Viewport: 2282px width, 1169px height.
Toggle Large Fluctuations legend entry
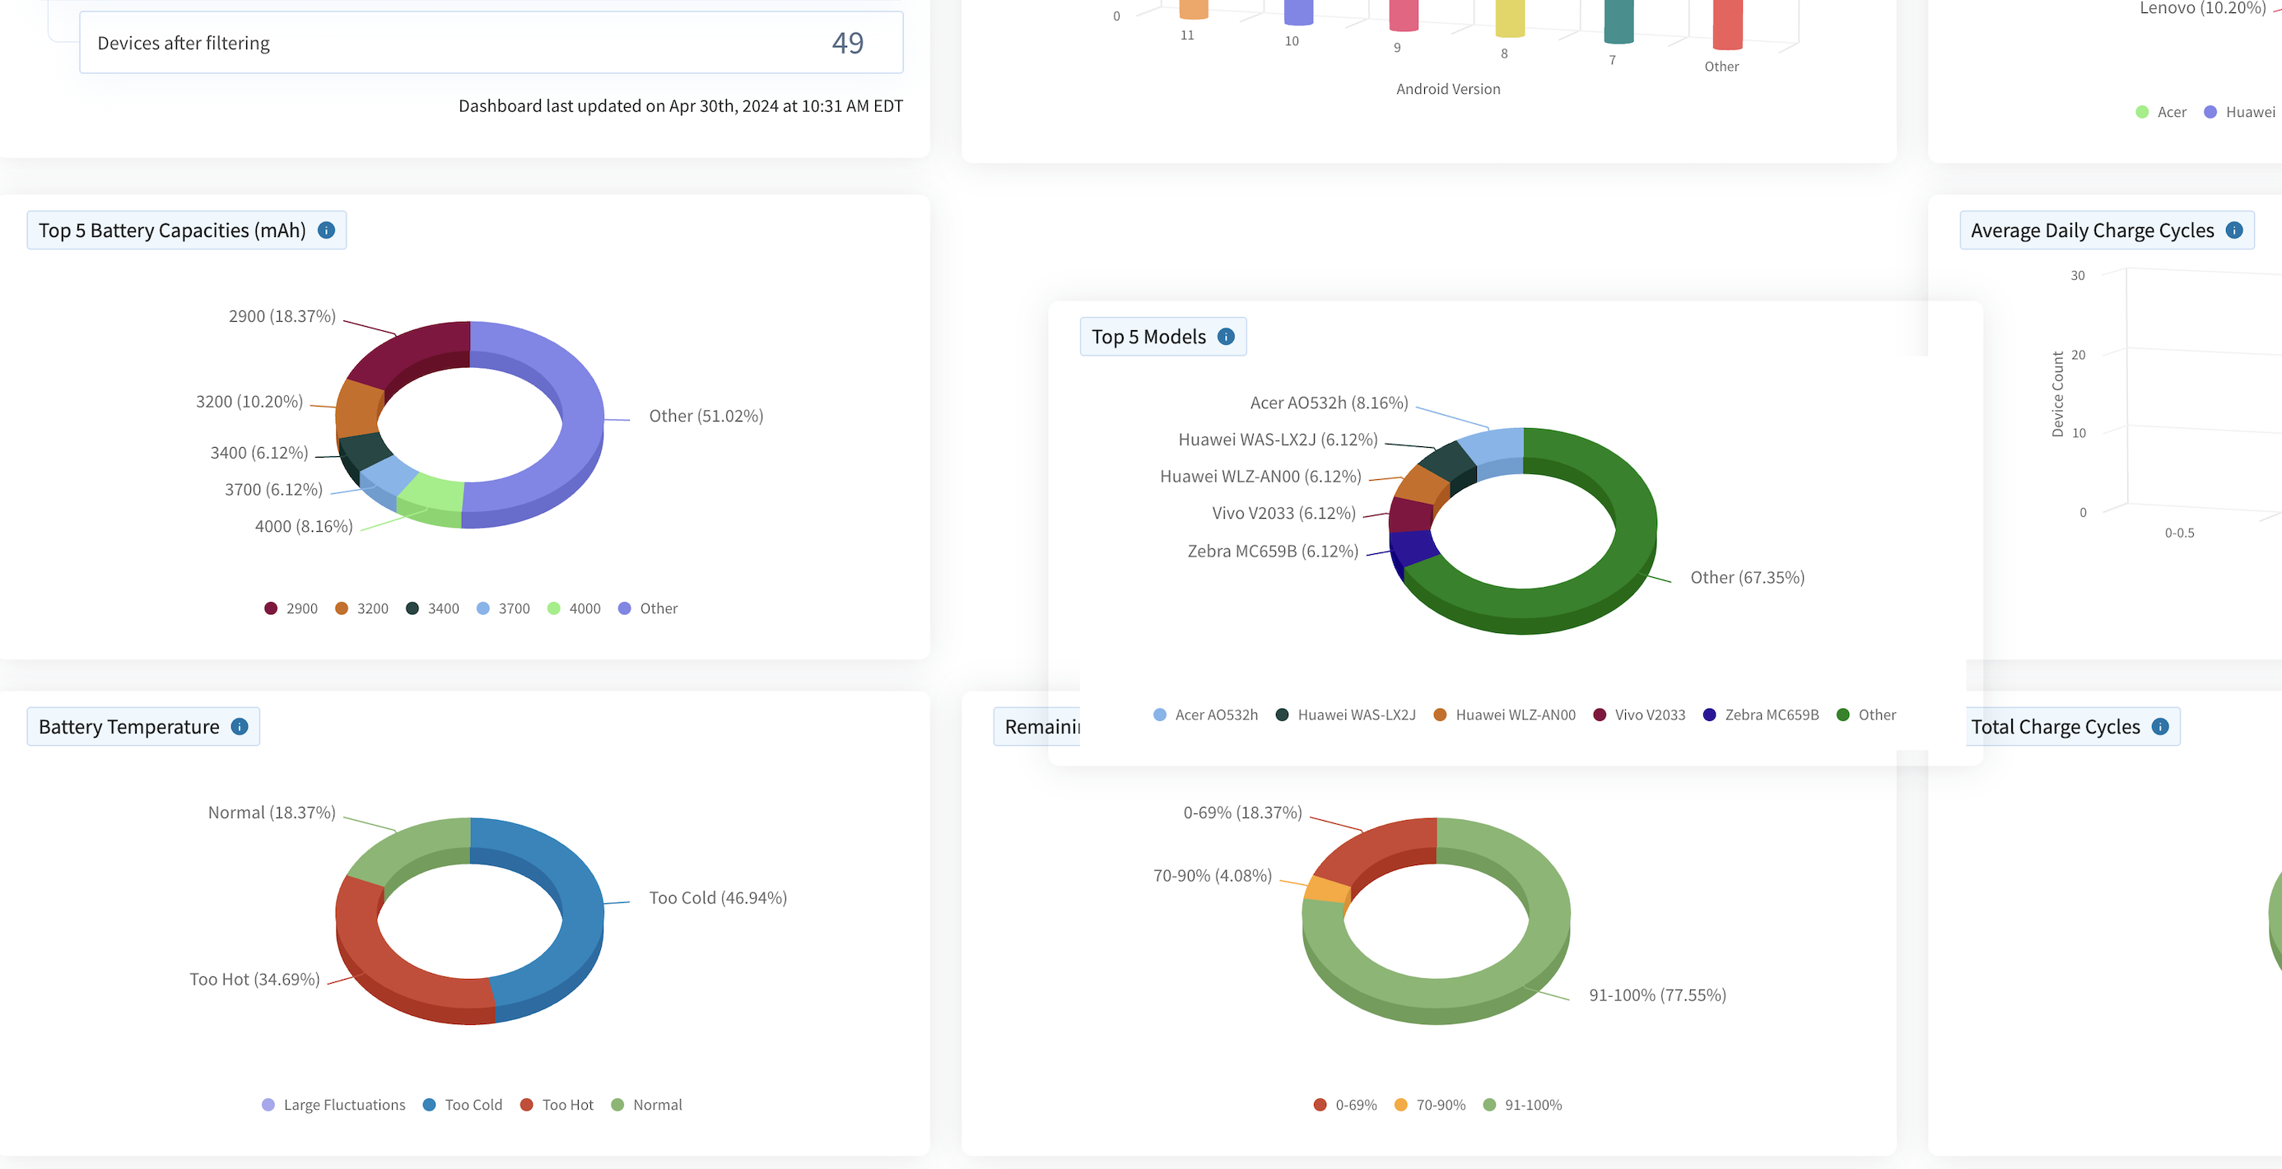[334, 1104]
